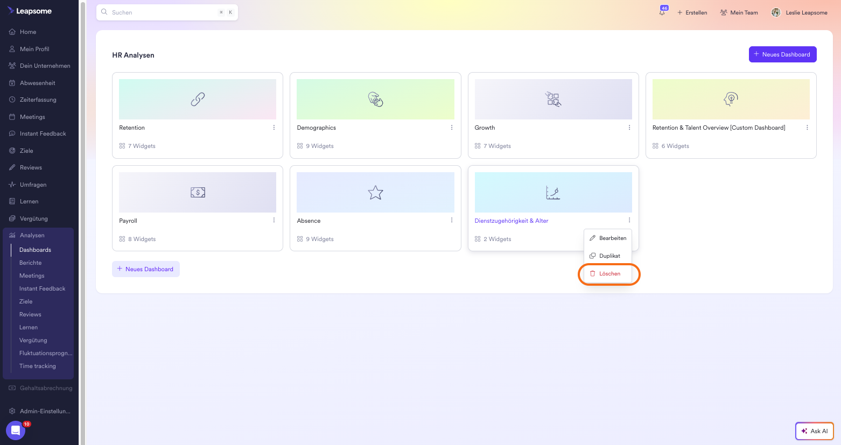Image resolution: width=841 pixels, height=445 pixels.
Task: Click the Ask AI sparkle button
Action: (814, 431)
